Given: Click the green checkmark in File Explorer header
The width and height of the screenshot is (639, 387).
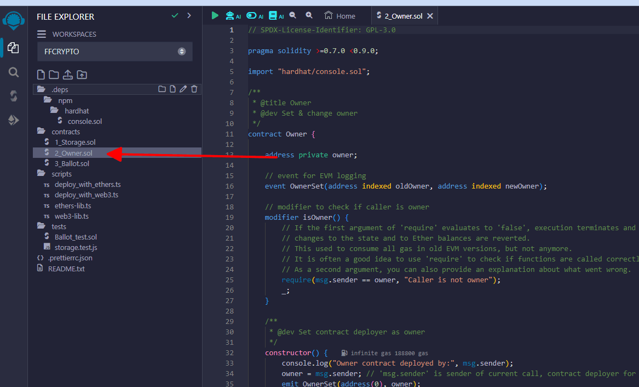Looking at the screenshot, I should [175, 15].
